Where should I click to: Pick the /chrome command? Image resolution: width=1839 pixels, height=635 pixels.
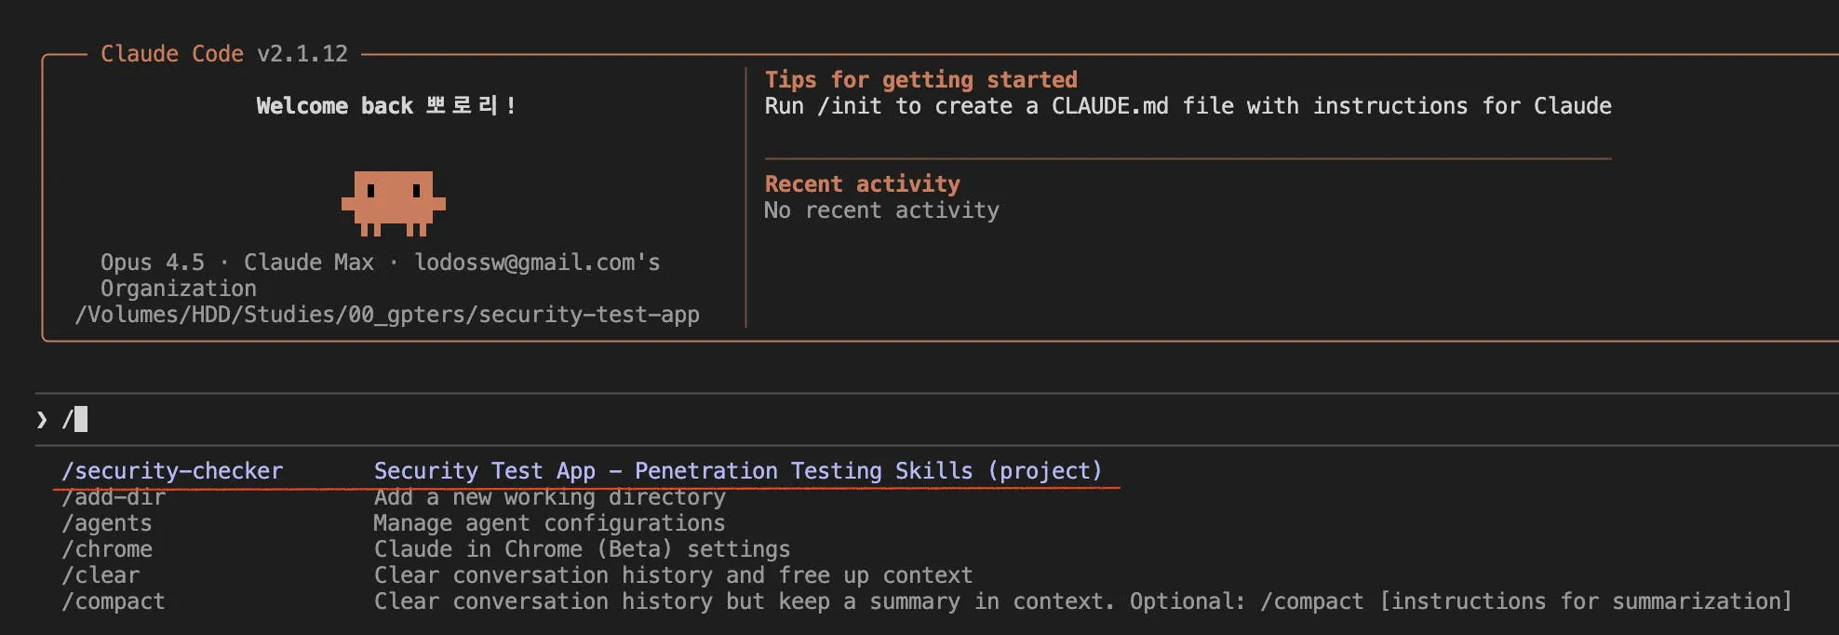coord(107,549)
